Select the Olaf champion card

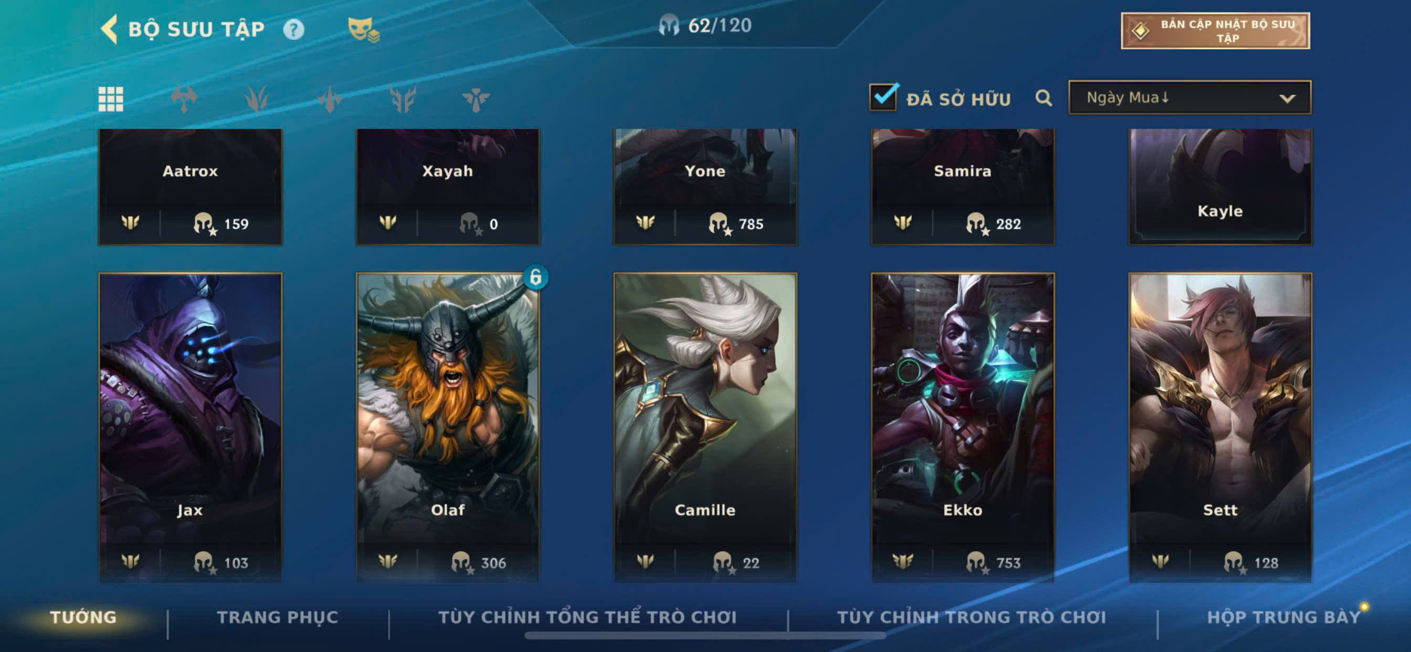[448, 427]
